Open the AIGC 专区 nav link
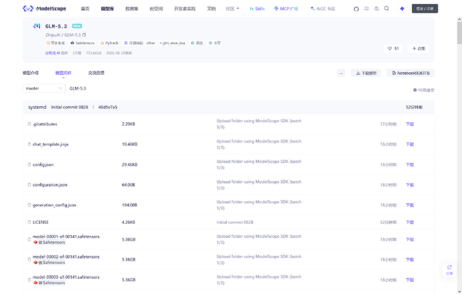The image size is (462, 294). pyautogui.click(x=323, y=9)
